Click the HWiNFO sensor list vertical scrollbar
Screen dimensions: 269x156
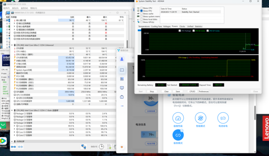(x=127, y=44)
